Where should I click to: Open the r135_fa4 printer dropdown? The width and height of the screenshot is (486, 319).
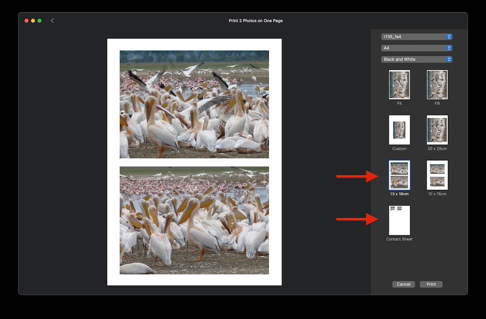pos(417,36)
